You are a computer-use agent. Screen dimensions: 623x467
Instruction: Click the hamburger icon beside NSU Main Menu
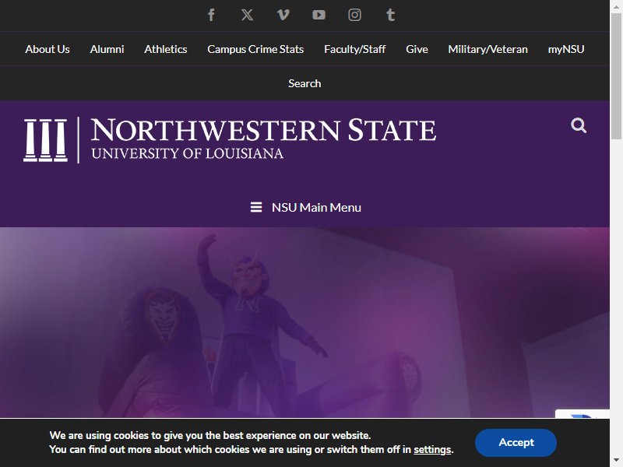[256, 207]
